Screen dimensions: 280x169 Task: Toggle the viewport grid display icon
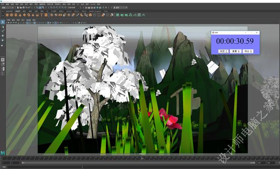(27, 23)
